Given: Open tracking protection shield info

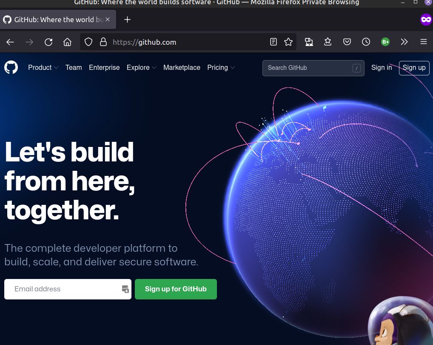Looking at the screenshot, I should pos(88,42).
